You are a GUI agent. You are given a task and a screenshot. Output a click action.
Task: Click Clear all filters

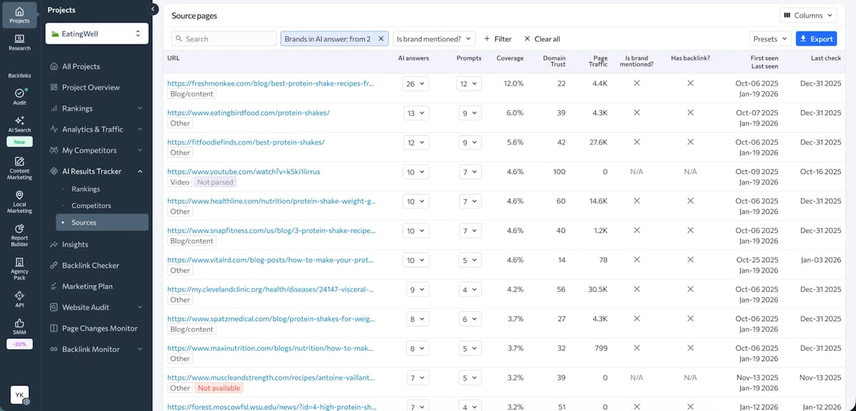[x=542, y=39]
